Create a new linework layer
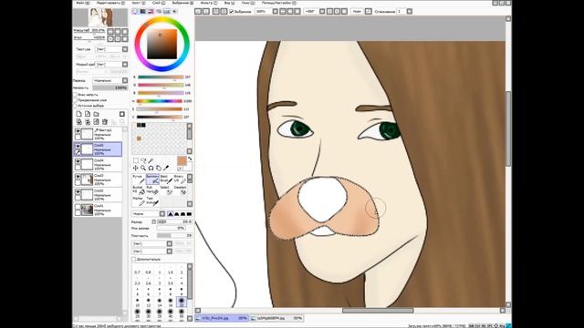 pyautogui.click(x=88, y=114)
